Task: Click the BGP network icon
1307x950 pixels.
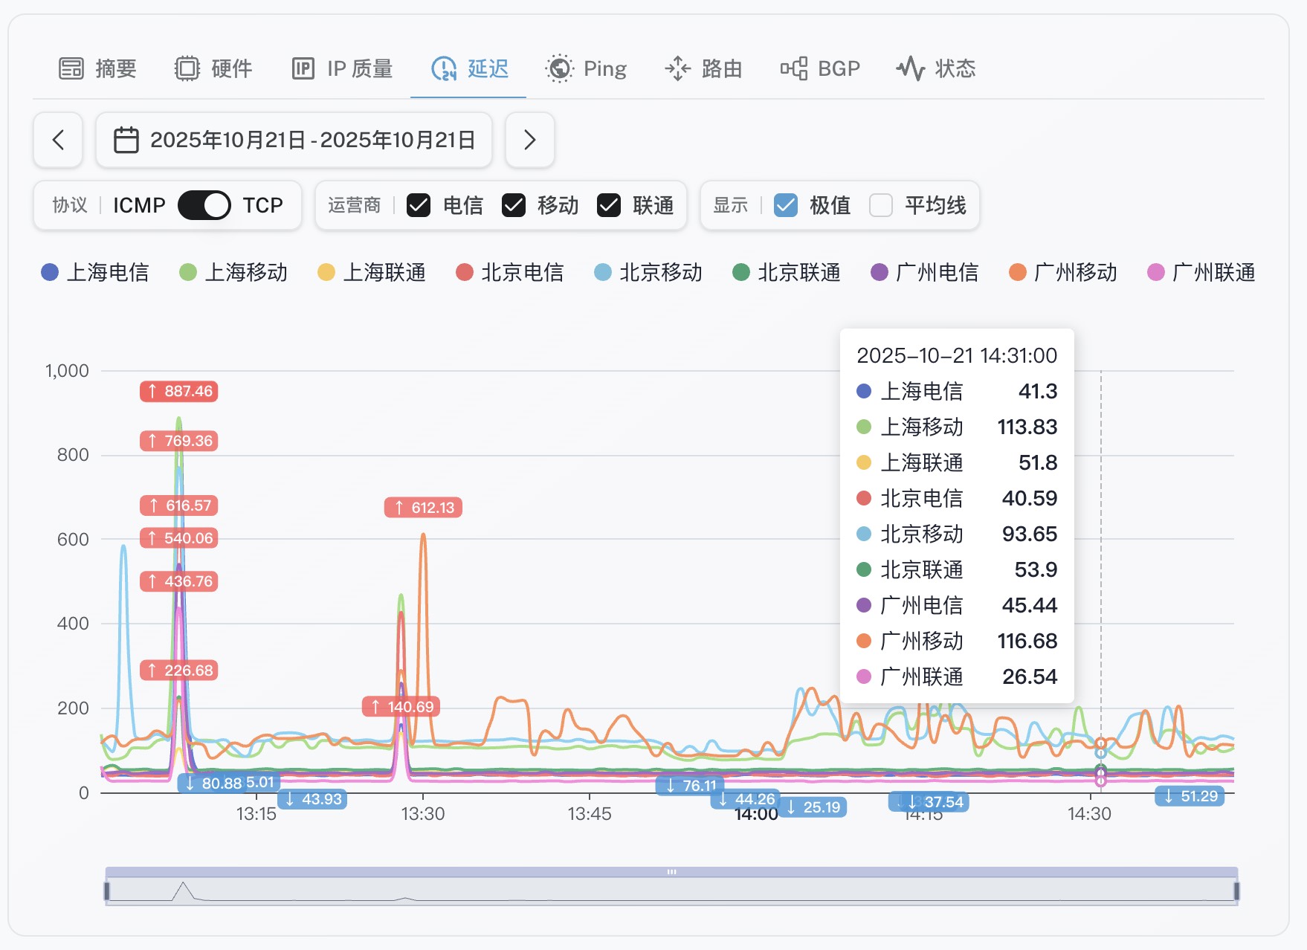Action: (x=793, y=68)
